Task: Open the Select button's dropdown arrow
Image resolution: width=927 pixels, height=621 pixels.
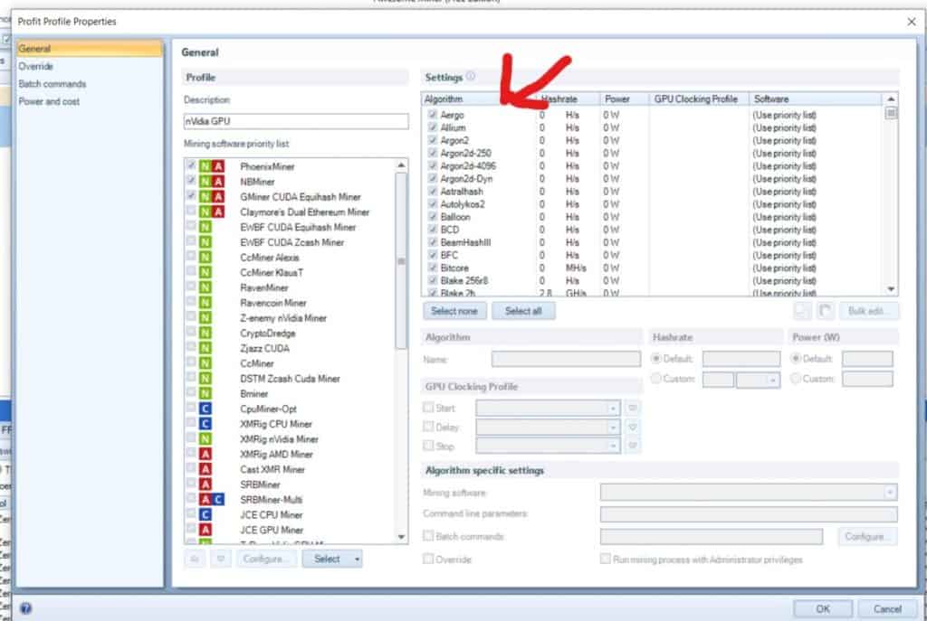Action: point(357,559)
